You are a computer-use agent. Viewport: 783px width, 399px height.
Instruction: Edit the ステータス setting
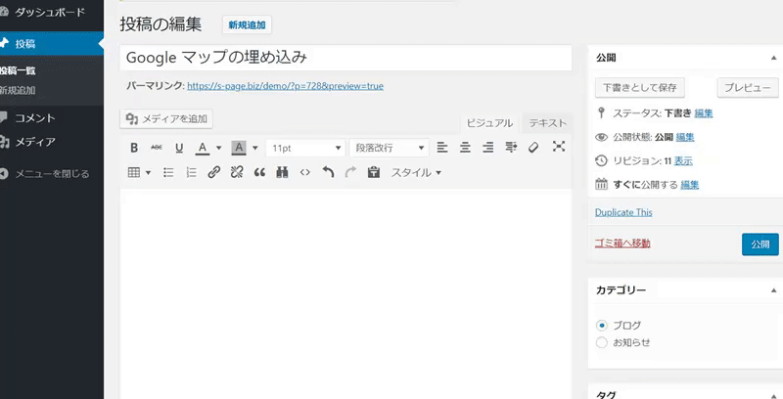pos(703,113)
